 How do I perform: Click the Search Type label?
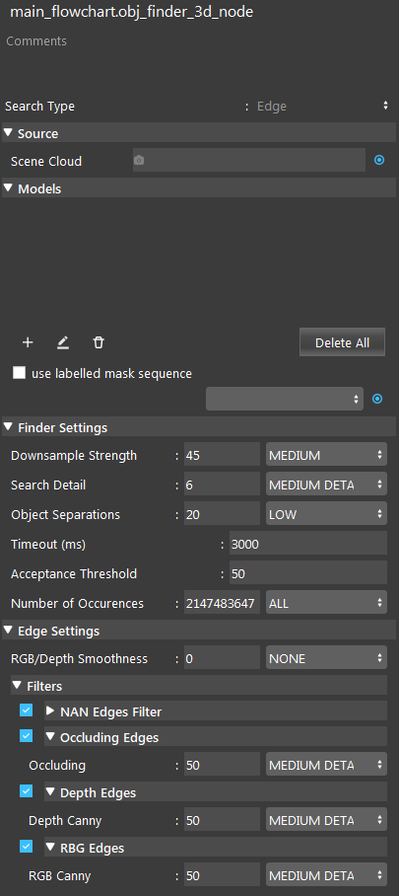(x=40, y=107)
